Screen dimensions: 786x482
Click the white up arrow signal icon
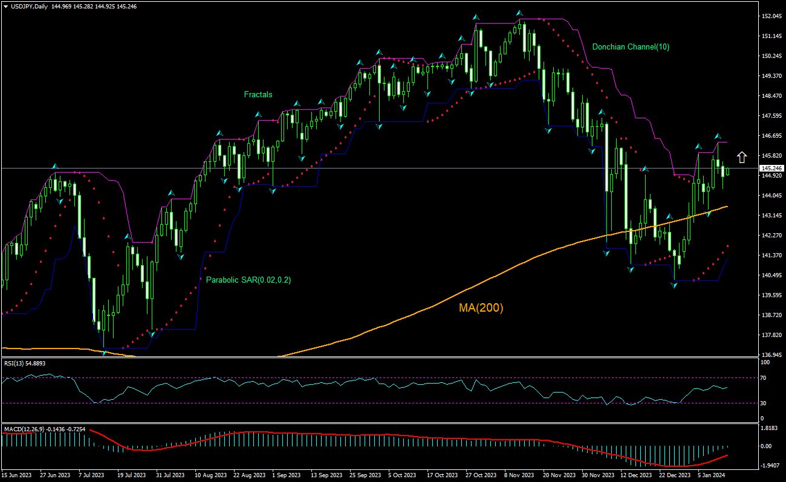point(741,157)
